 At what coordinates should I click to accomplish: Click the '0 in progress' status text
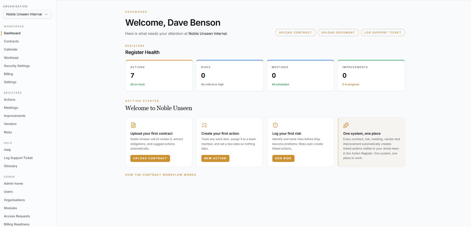point(351,84)
